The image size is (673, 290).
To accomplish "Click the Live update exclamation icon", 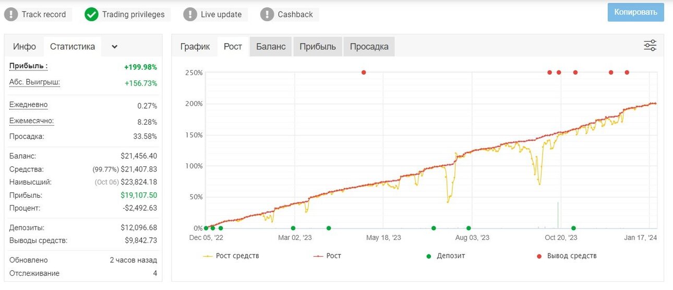I will click(190, 15).
